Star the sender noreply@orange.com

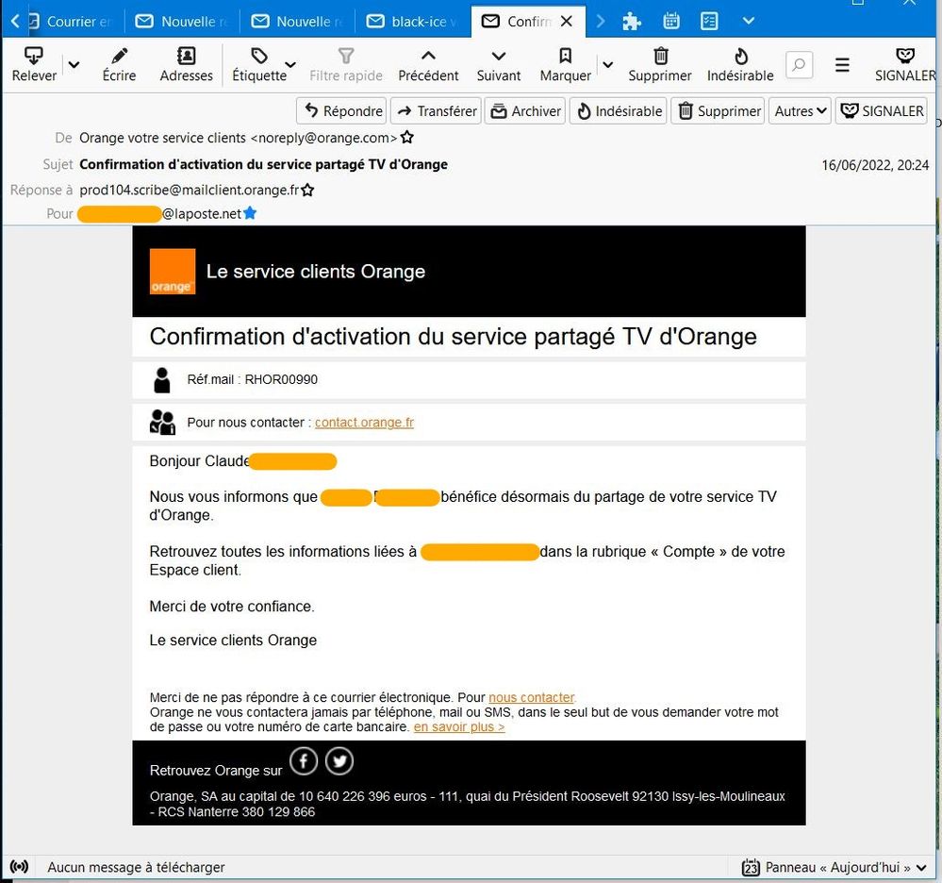tap(407, 137)
